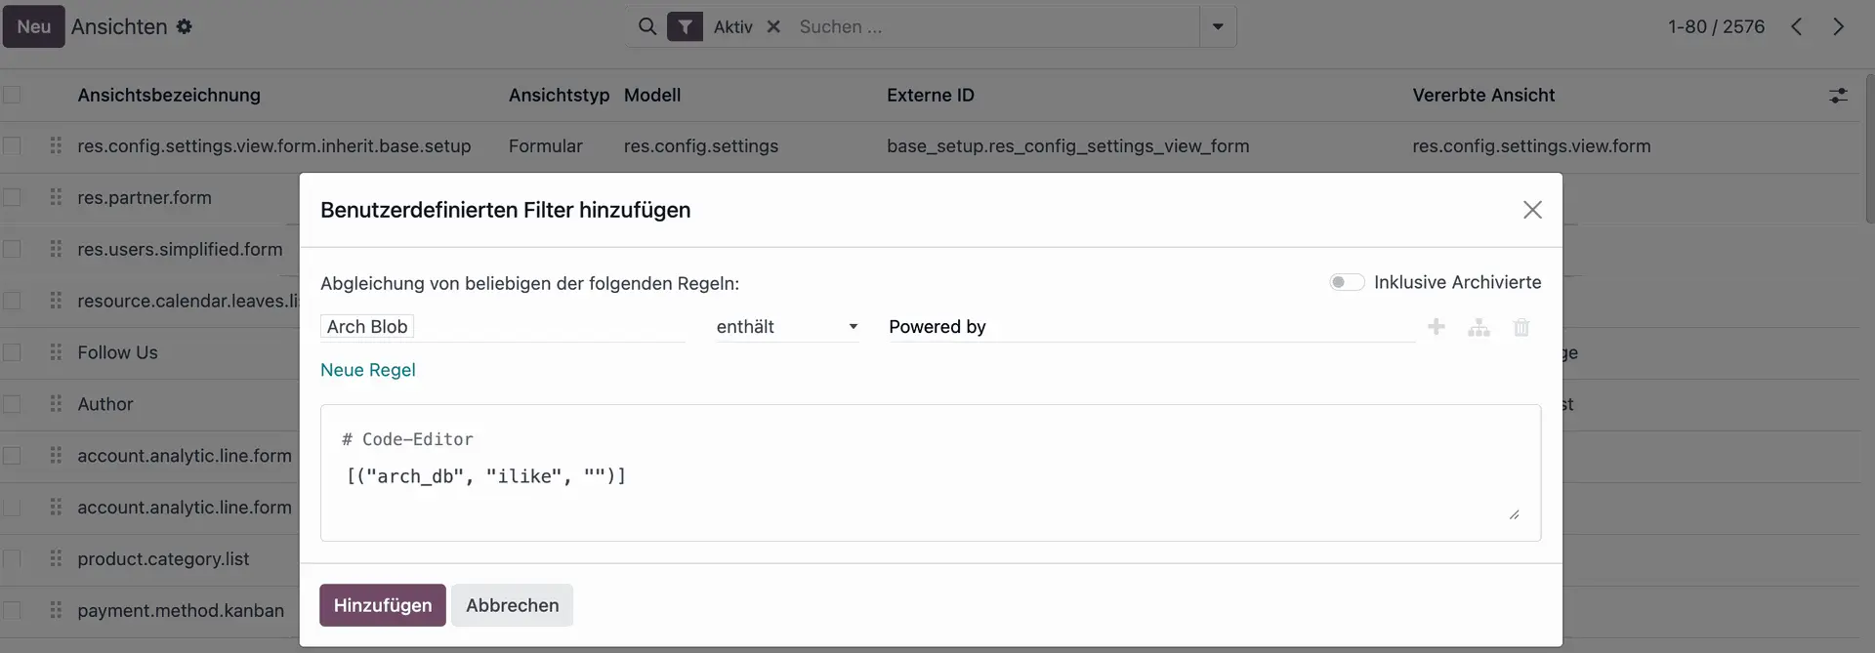Click the gear icon next to Ansichten
This screenshot has width=1875, height=653.
185,27
